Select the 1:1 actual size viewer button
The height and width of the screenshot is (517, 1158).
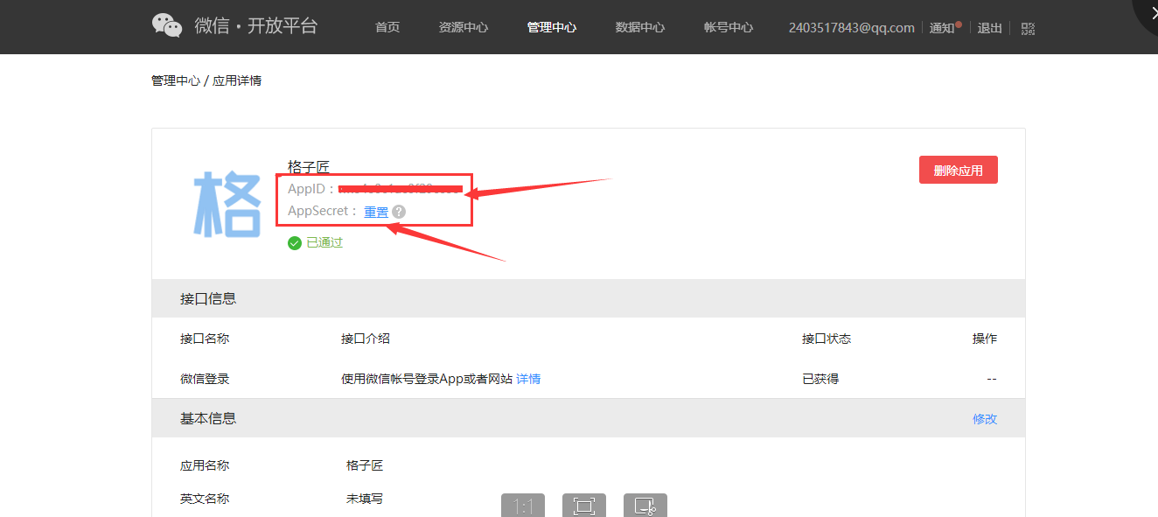[523, 506]
